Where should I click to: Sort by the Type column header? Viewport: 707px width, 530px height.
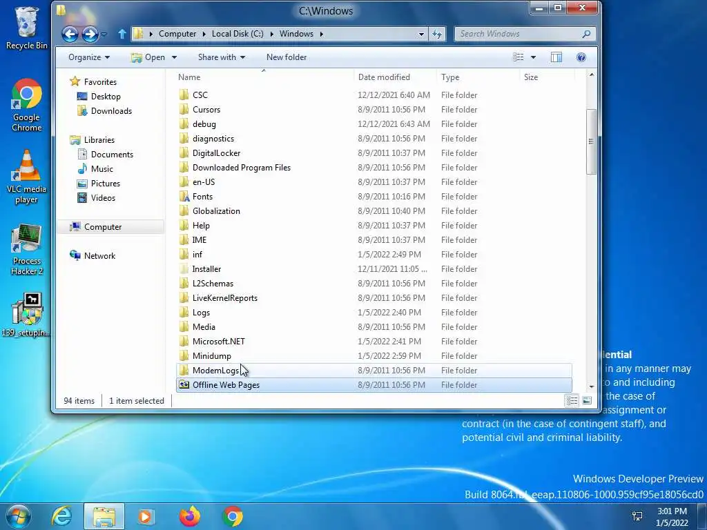[x=478, y=77]
